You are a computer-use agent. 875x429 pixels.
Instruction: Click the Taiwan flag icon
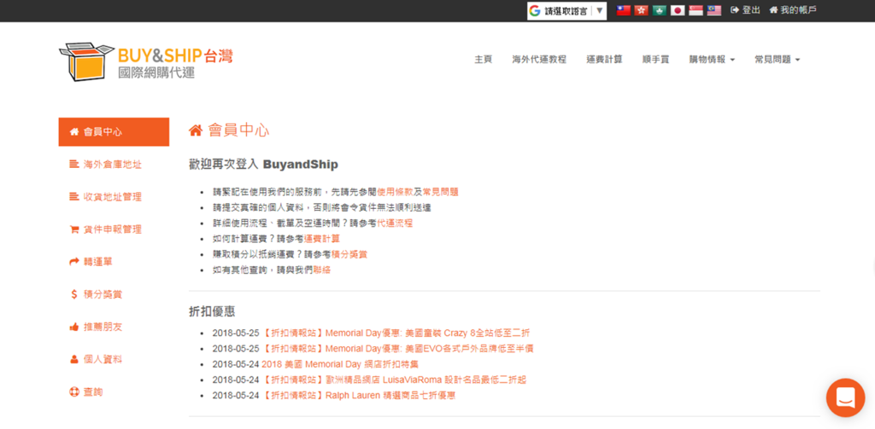click(624, 10)
